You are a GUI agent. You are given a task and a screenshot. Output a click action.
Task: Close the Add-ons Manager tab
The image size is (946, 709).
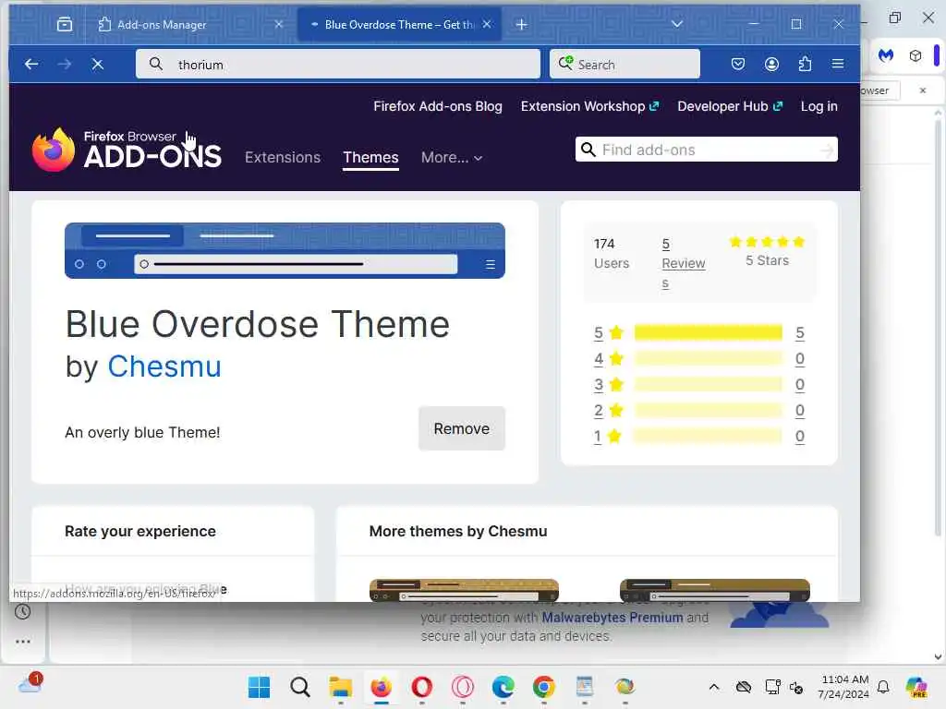279,24
